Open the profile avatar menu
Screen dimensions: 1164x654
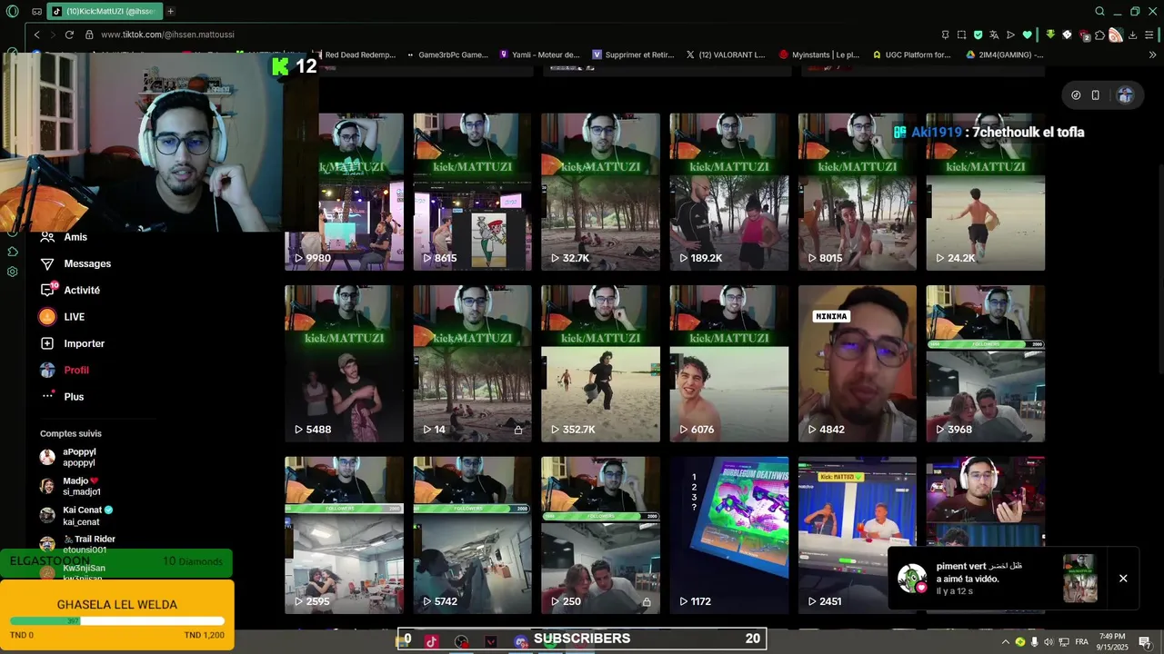point(1125,95)
